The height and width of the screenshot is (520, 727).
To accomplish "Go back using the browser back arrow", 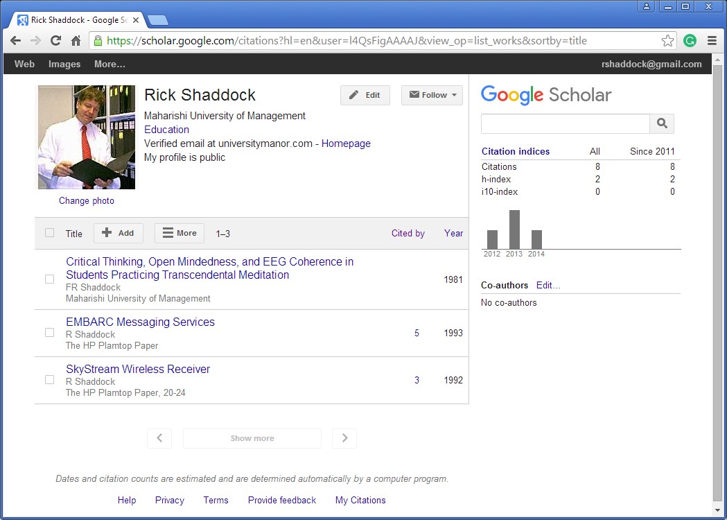I will (16, 41).
